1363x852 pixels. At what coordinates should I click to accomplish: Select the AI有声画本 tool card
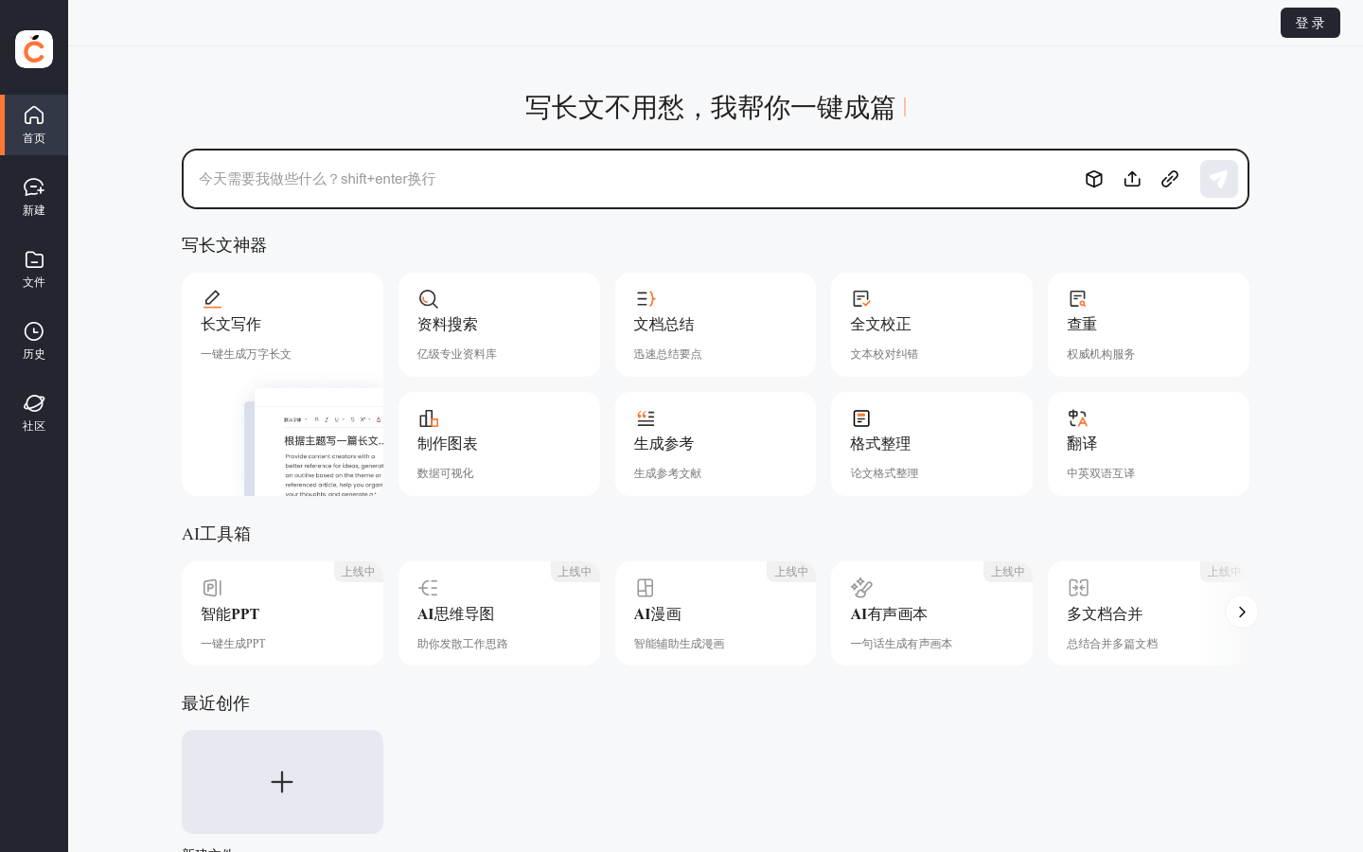(x=931, y=613)
